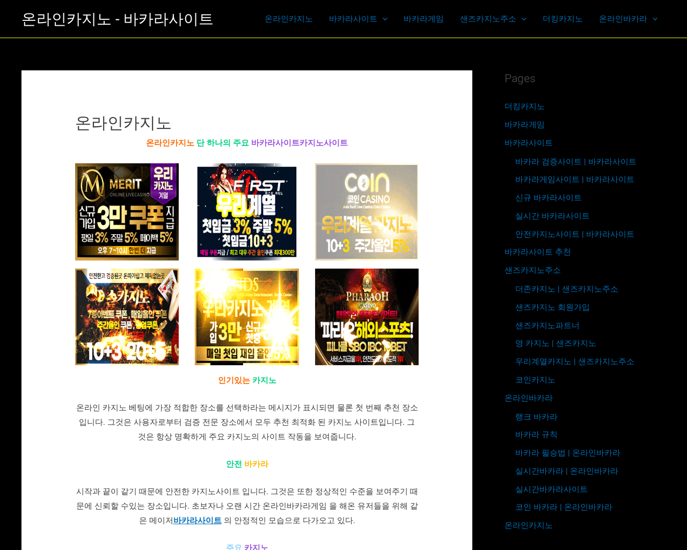Open the 온라인카지노 navigation menu item

[289, 19]
